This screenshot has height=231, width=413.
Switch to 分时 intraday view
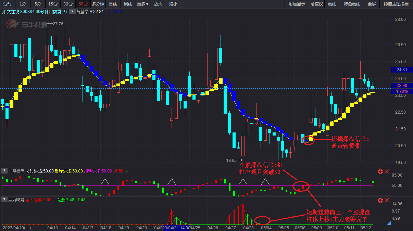pyautogui.click(x=8, y=4)
